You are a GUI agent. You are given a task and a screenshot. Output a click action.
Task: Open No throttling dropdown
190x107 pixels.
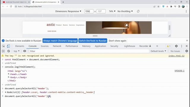coord(125,11)
